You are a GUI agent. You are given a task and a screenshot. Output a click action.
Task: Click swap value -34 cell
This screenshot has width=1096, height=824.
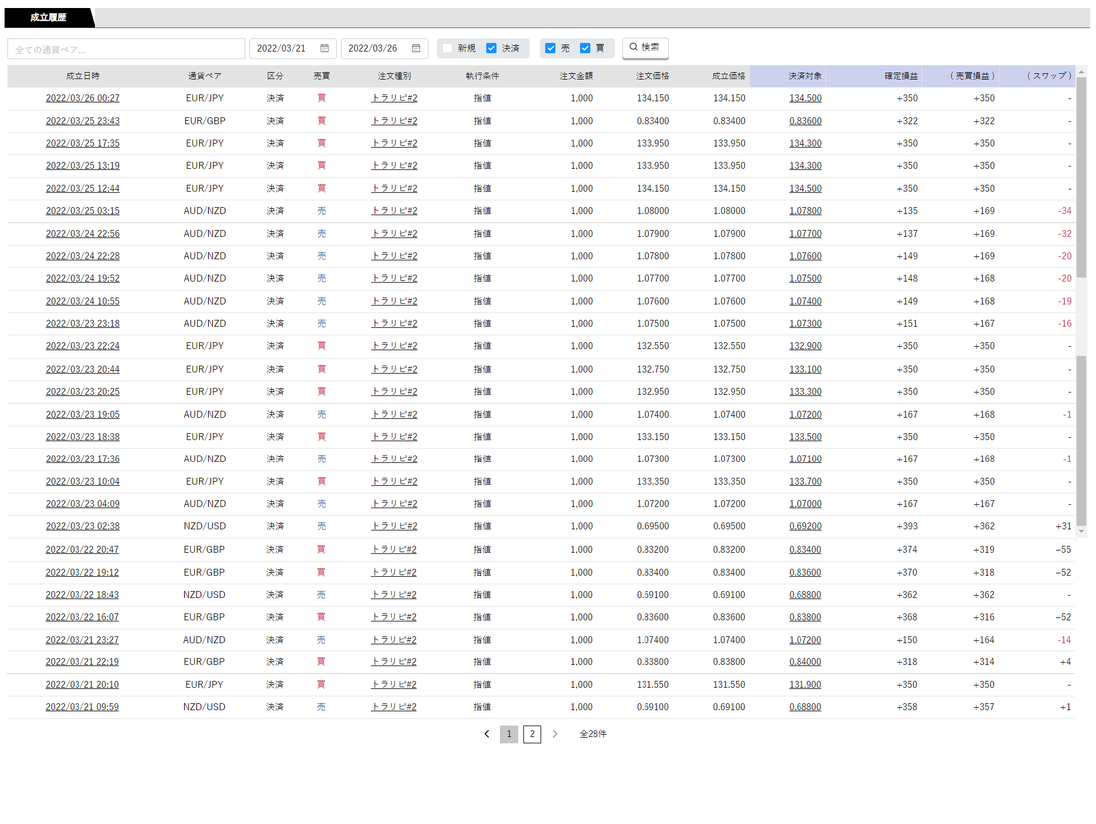click(1065, 211)
